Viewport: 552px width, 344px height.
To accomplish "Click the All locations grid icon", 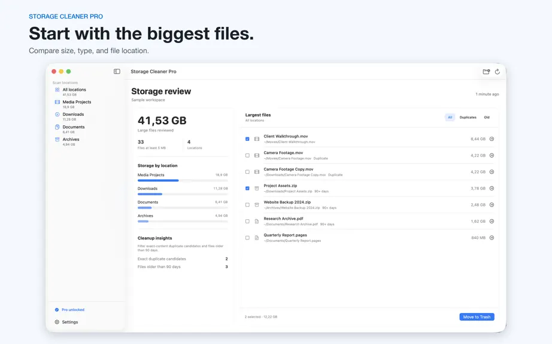I will tap(57, 90).
